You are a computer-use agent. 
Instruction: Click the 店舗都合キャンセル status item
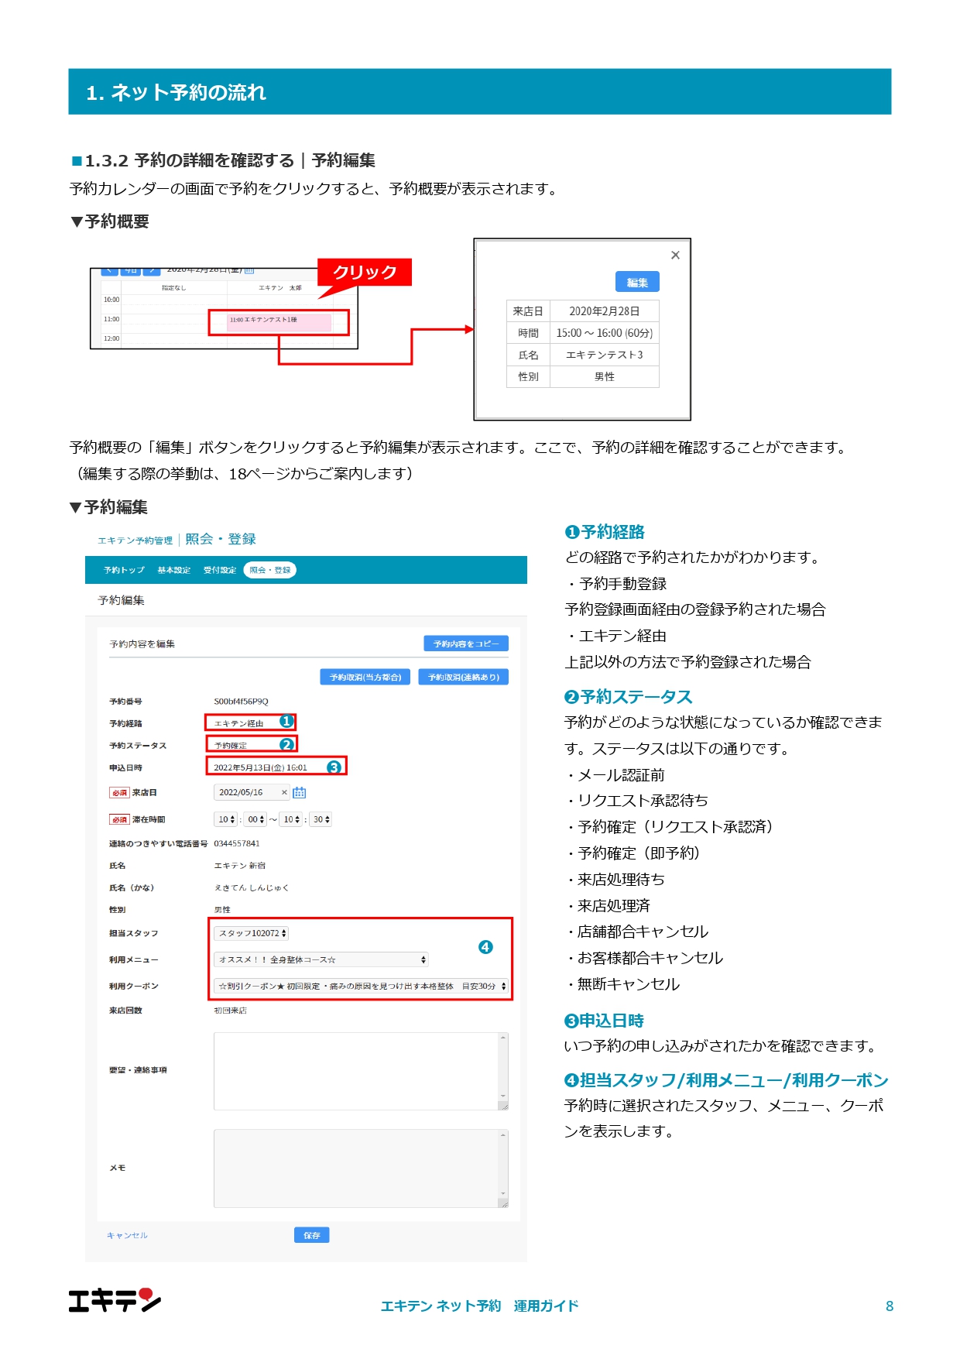643,932
